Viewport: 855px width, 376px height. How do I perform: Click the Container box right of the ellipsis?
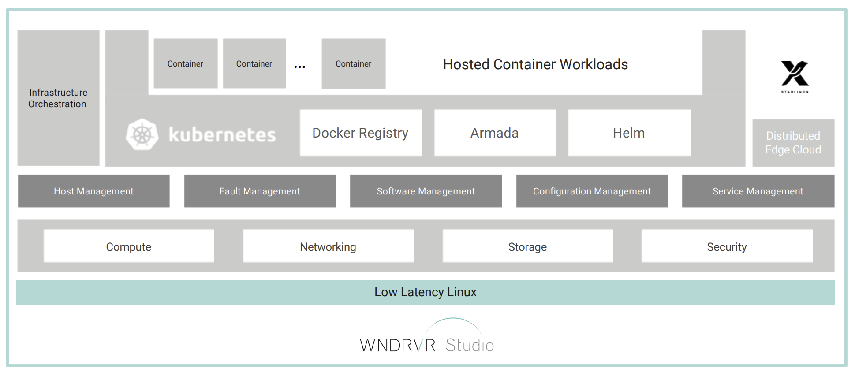(x=354, y=64)
